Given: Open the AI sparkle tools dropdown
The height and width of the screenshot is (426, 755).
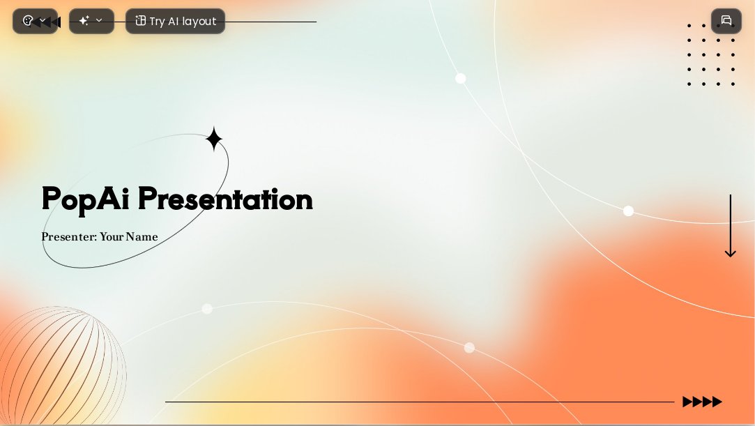Looking at the screenshot, I should point(91,21).
